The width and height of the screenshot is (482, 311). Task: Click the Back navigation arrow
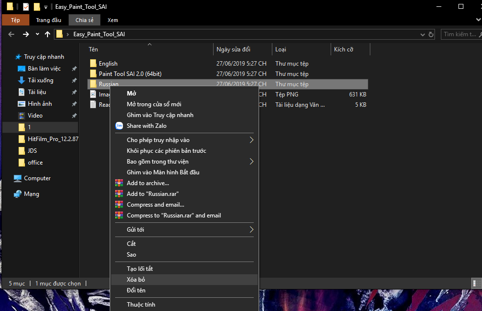[x=12, y=34]
